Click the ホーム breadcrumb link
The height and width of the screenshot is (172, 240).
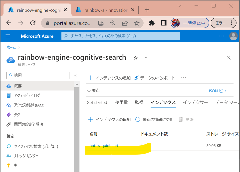[11, 47]
